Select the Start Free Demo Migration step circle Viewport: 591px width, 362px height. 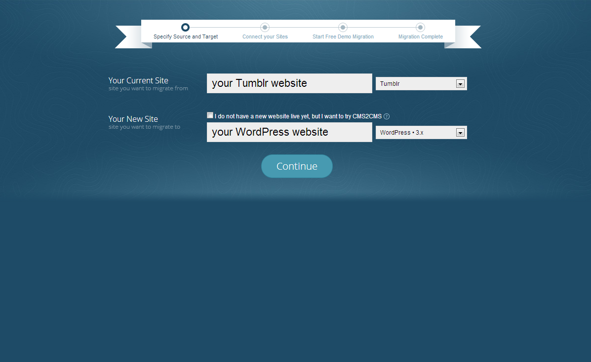(343, 28)
